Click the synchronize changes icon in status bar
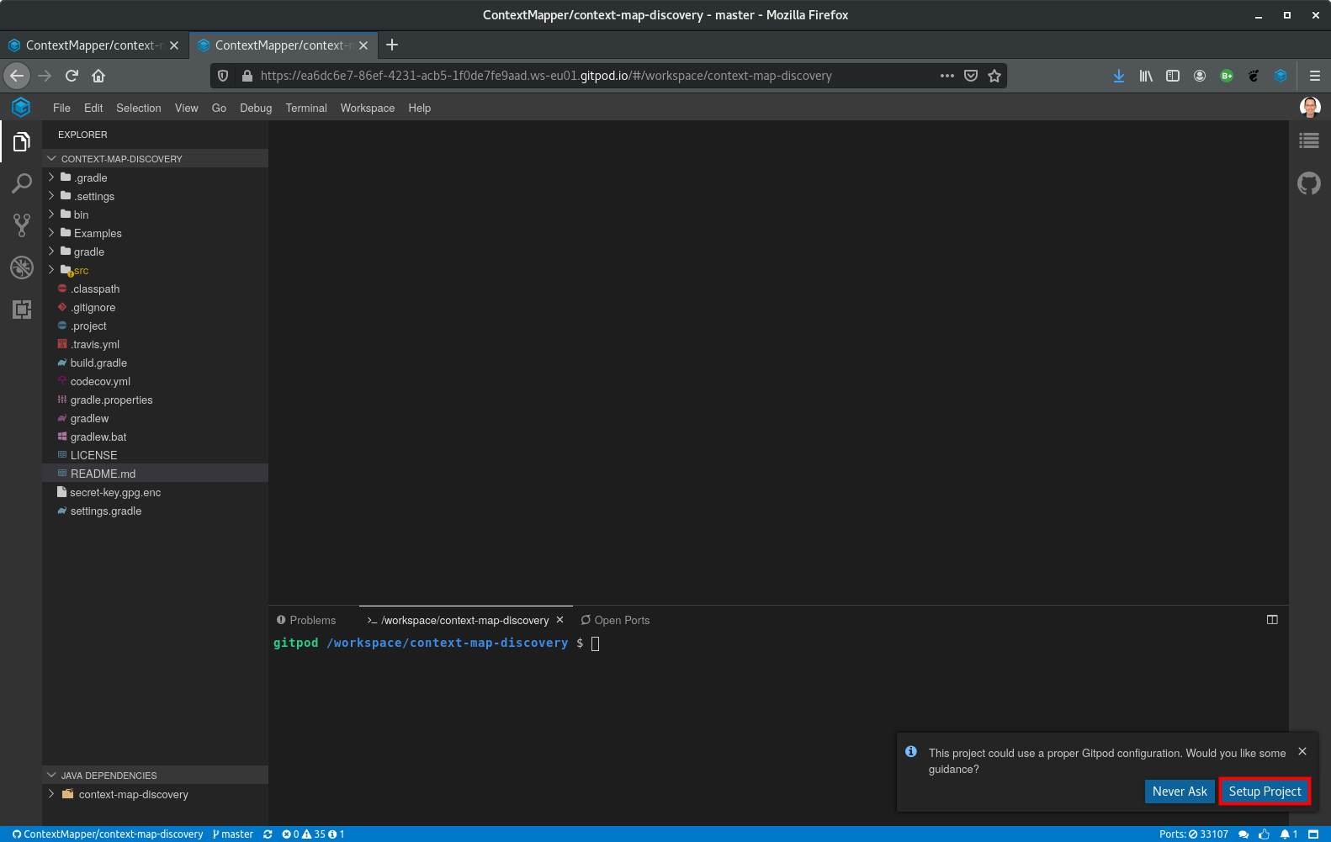This screenshot has width=1331, height=842. click(x=268, y=834)
